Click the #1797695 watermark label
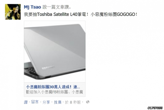This screenshot has height=110, width=164. [x=155, y=108]
